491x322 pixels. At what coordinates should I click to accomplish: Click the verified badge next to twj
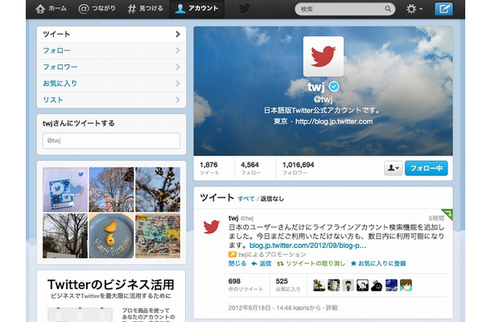point(334,86)
